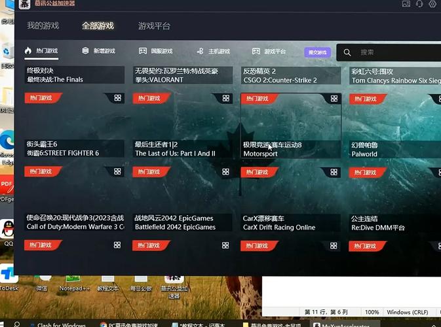
Task: Select 主机游戏 category
Action: point(214,52)
